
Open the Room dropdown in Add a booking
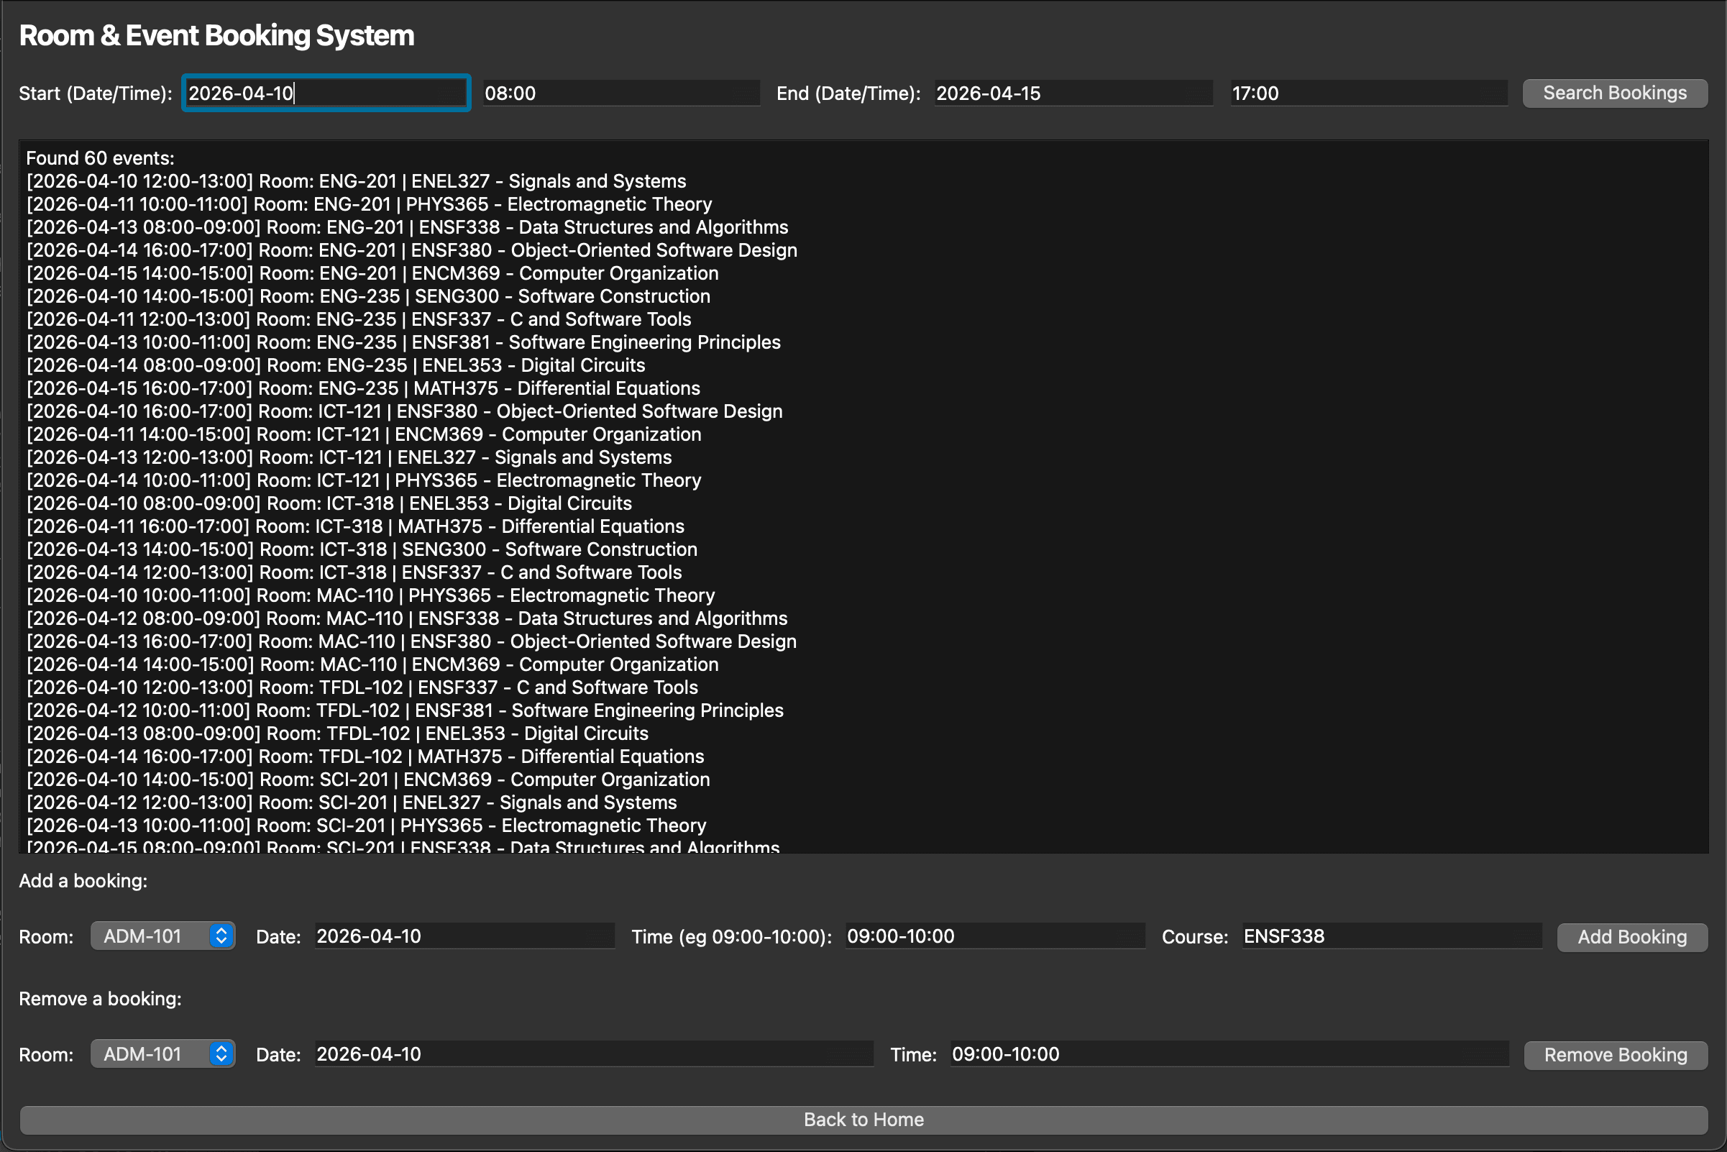[x=162, y=936]
